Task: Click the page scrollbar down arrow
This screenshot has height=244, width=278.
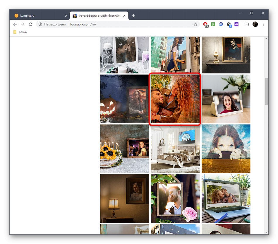Action: [266, 232]
